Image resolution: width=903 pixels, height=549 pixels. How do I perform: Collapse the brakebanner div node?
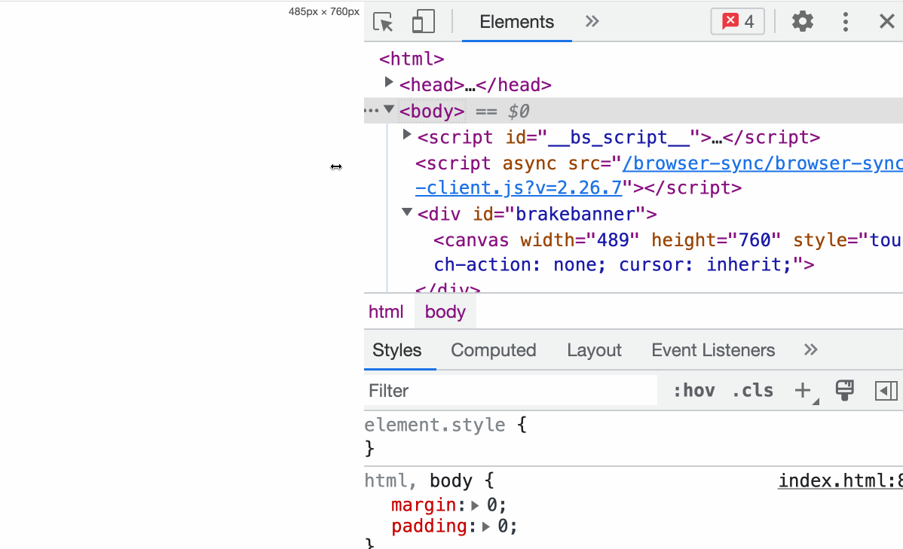tap(407, 212)
